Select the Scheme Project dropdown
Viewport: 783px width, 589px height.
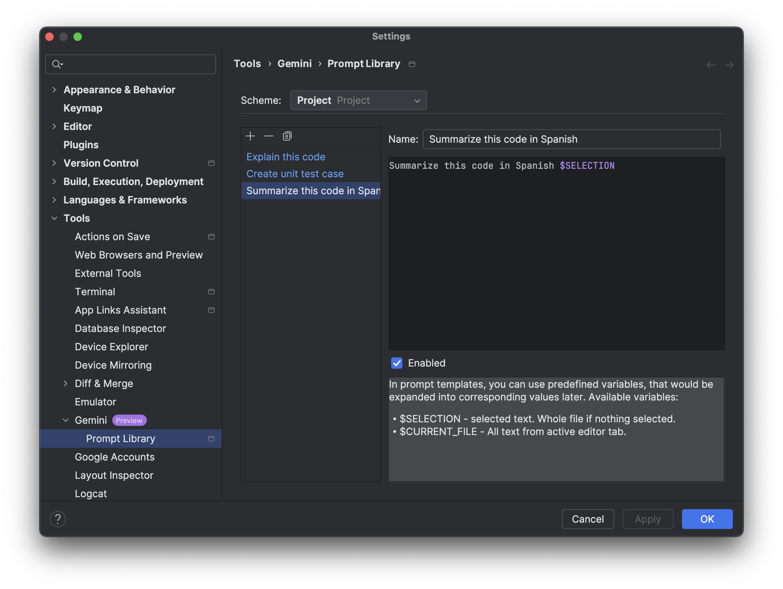(358, 100)
